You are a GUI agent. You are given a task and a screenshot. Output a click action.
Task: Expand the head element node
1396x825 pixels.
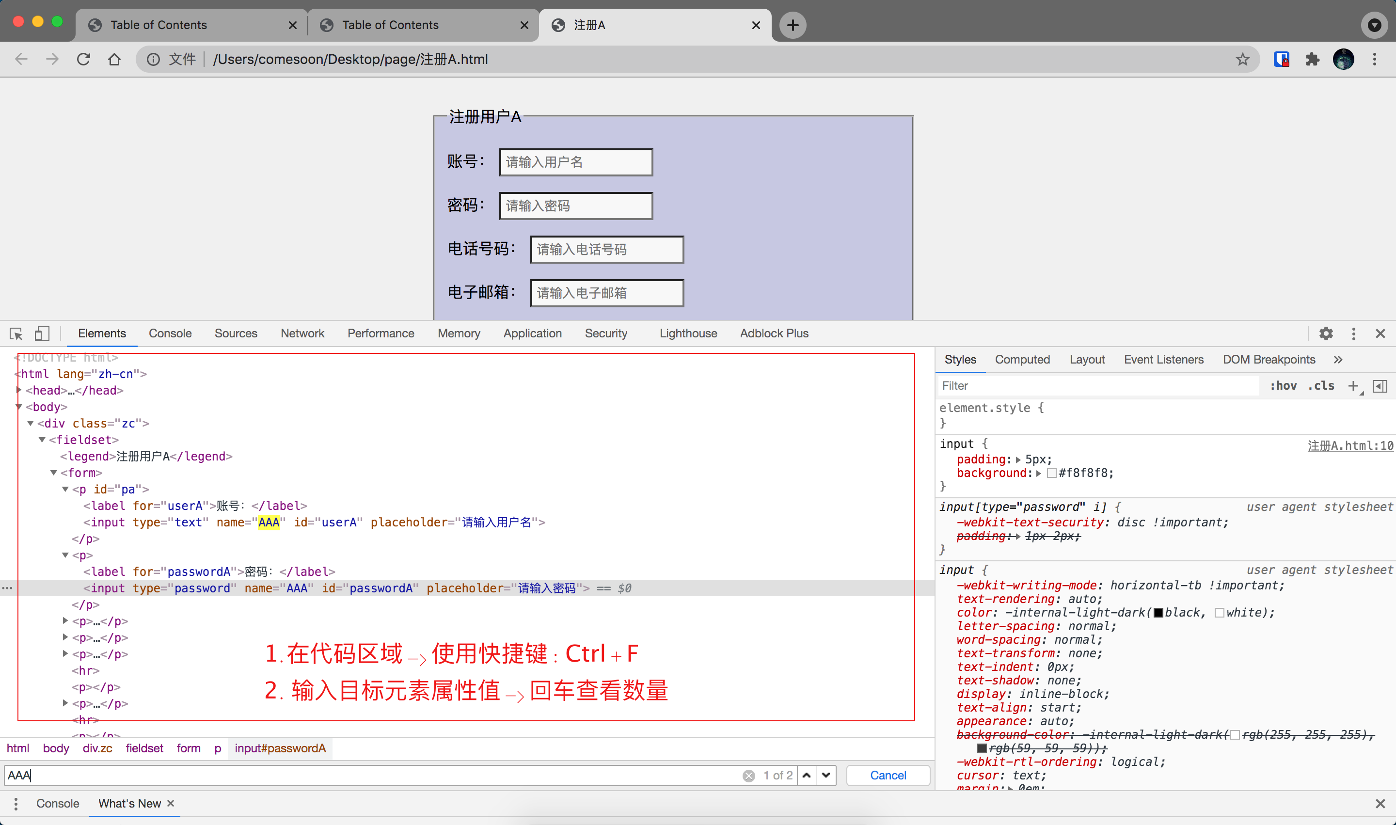19,390
